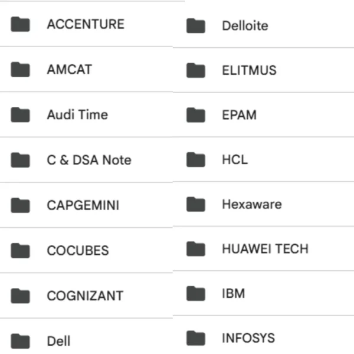Open the INFOSYS folder name
Image resolution: width=354 pixels, height=354 pixels.
tap(248, 339)
